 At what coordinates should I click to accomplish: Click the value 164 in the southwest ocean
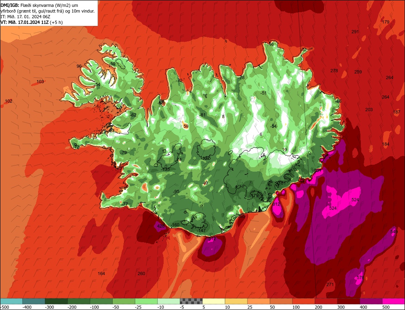click(101, 273)
